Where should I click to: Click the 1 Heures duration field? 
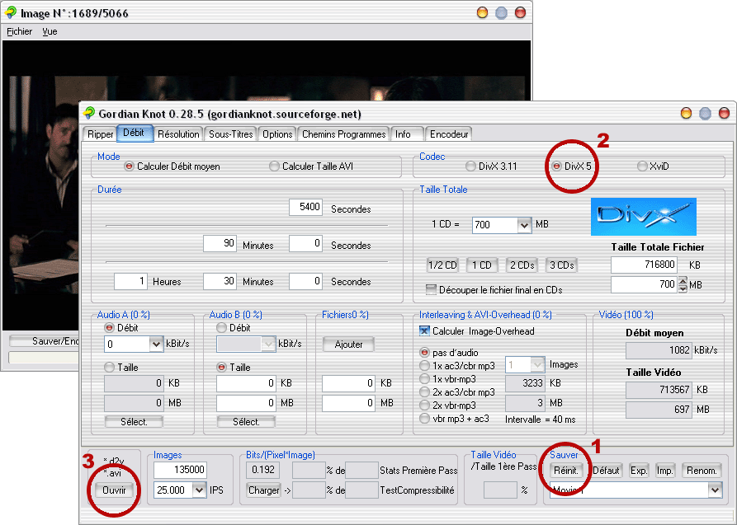click(130, 281)
